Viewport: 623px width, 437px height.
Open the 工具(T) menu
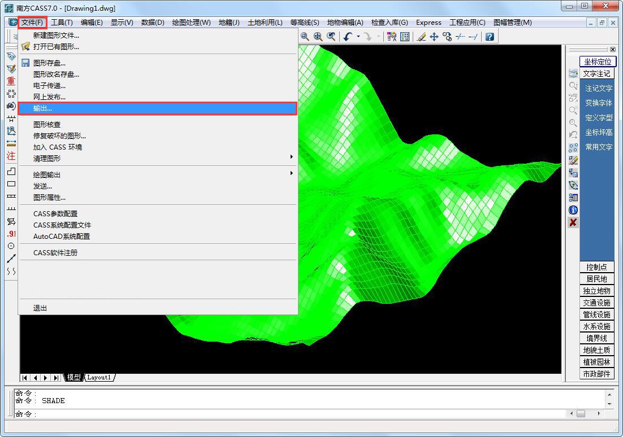[x=62, y=23]
